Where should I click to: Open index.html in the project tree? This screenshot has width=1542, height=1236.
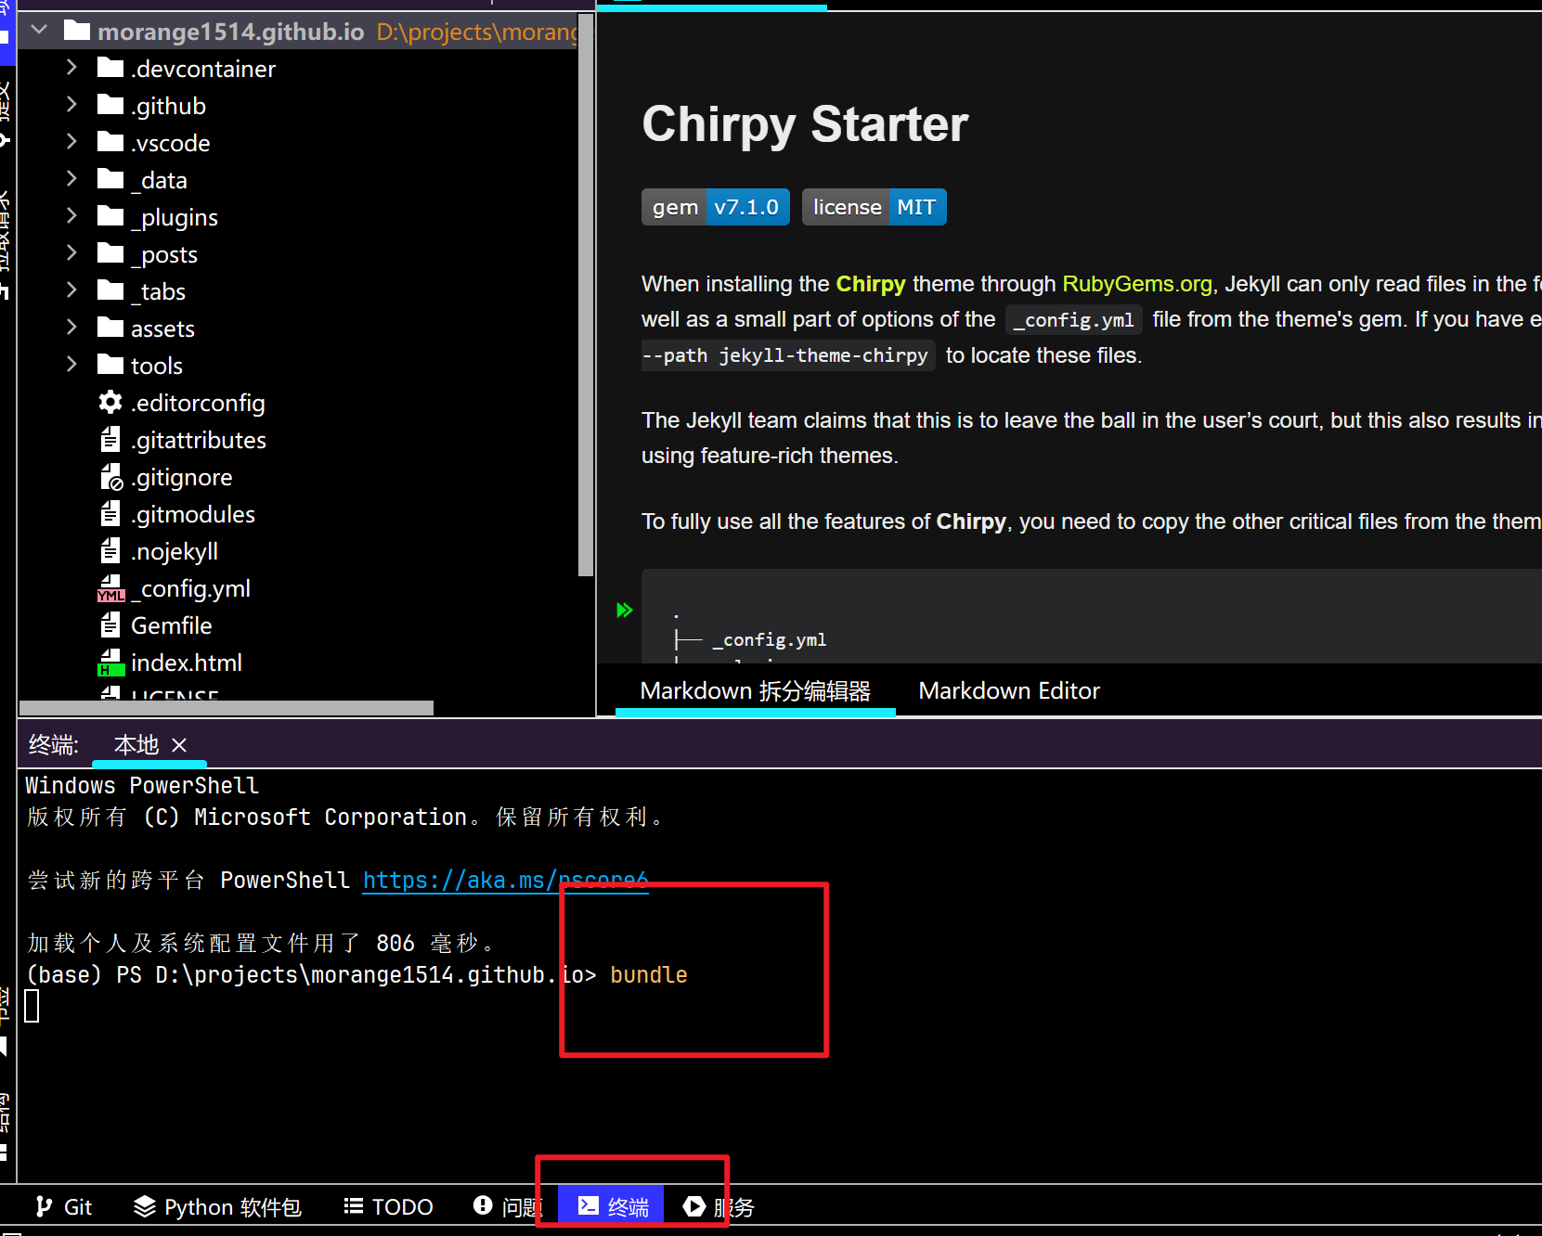(187, 663)
